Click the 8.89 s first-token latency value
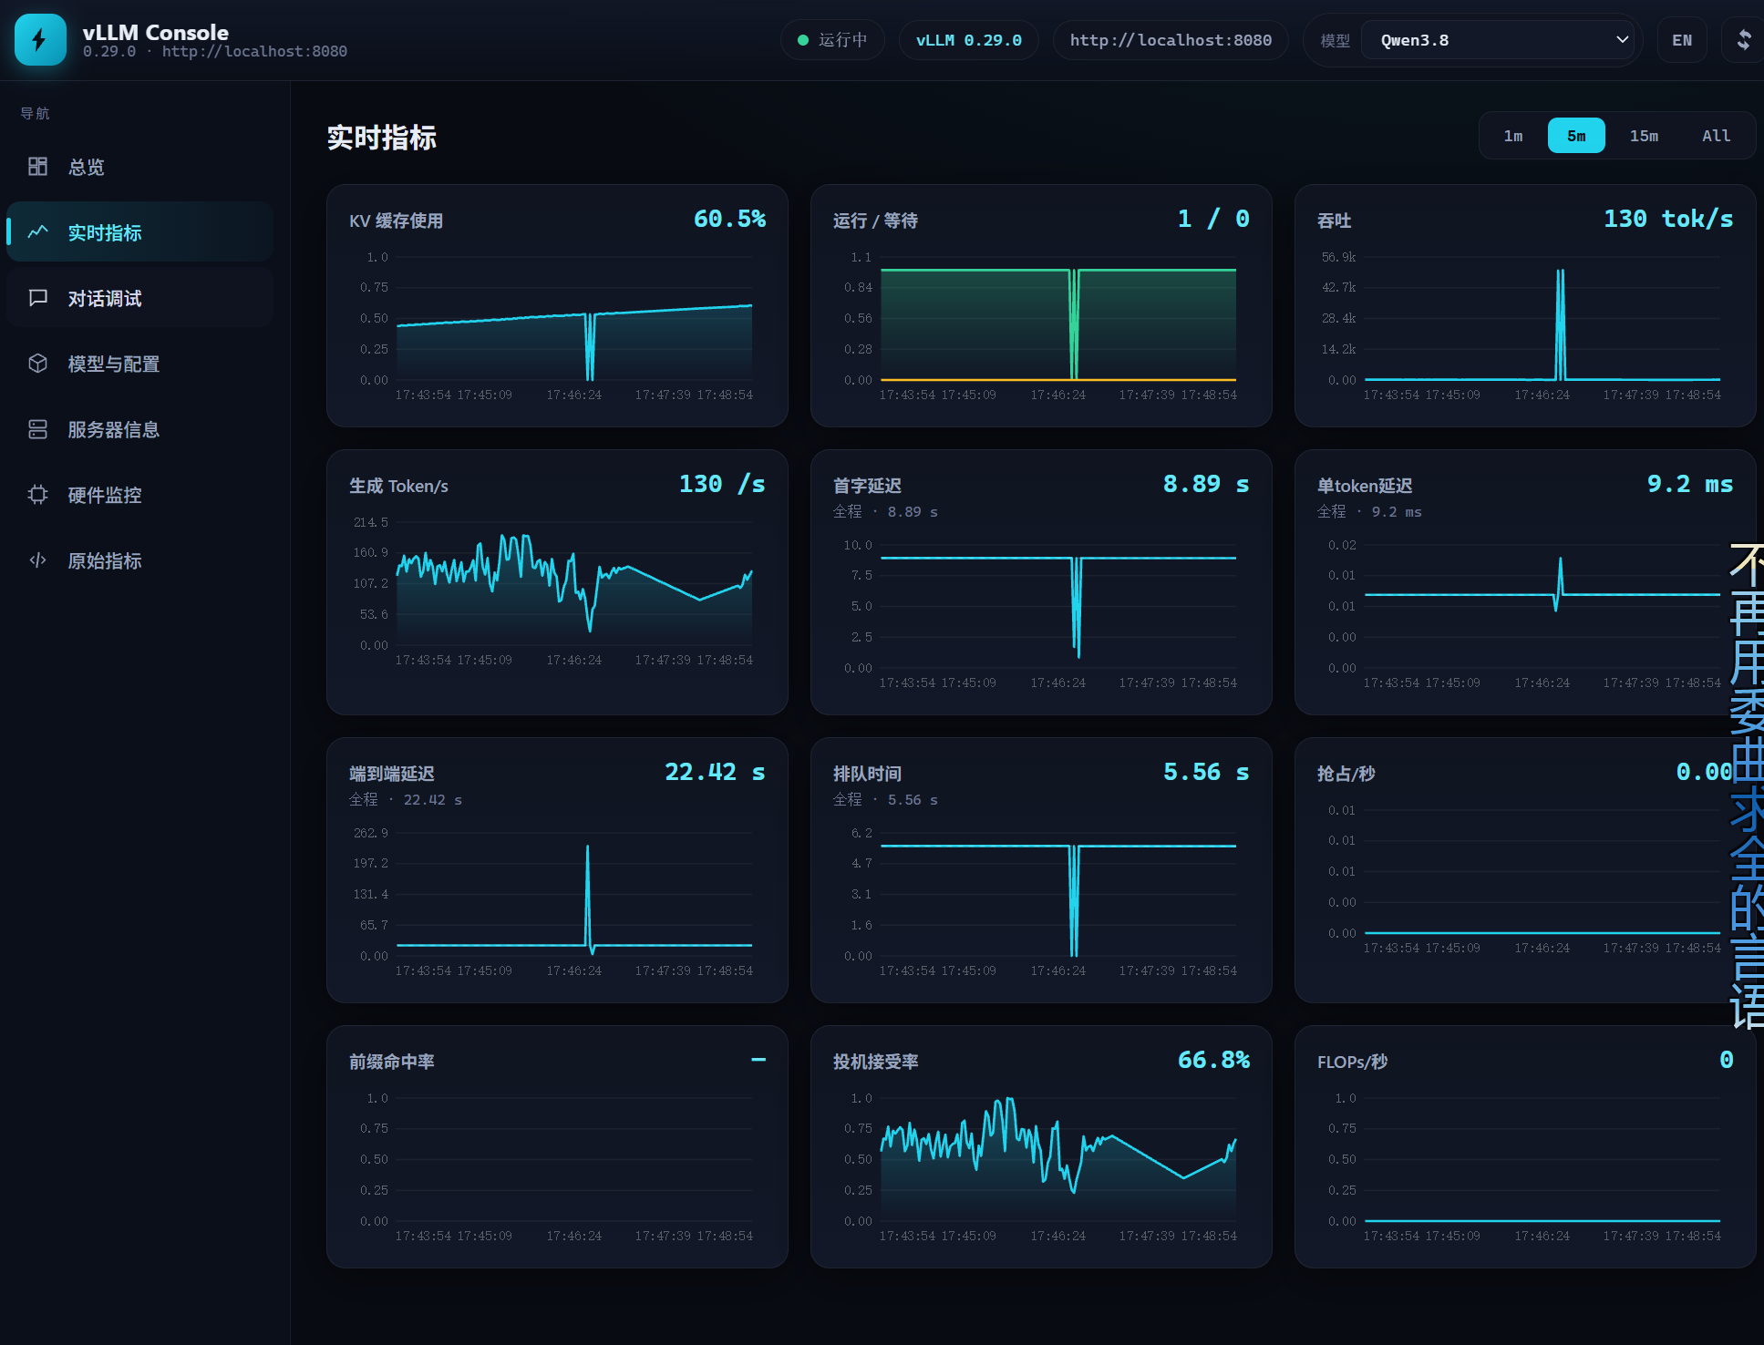Image resolution: width=1764 pixels, height=1345 pixels. (x=1206, y=484)
